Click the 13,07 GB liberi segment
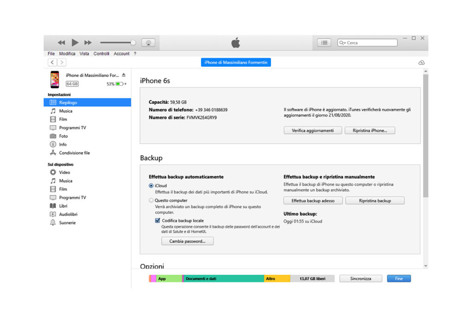 pyautogui.click(x=313, y=278)
